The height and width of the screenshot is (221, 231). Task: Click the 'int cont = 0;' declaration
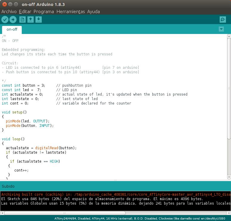[15, 103]
